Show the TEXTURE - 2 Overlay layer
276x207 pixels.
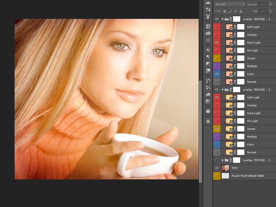pyautogui.click(x=217, y=105)
